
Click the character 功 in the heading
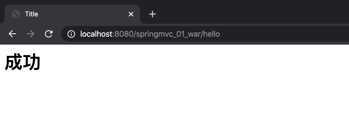pos(32,62)
